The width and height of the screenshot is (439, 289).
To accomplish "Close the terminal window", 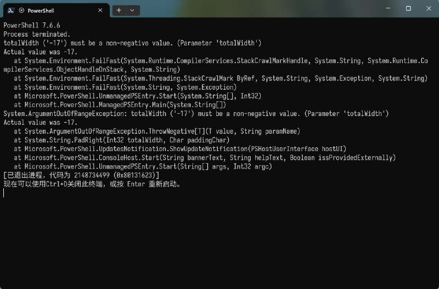I will pos(429,8).
